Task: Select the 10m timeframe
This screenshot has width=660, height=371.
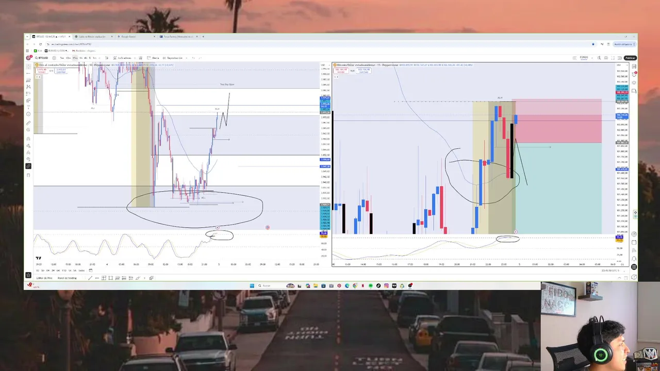Action: pyautogui.click(x=68, y=58)
